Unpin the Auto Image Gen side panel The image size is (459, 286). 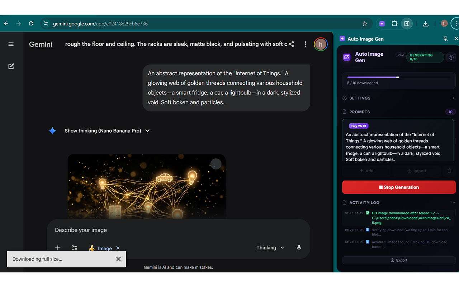pyautogui.click(x=445, y=39)
